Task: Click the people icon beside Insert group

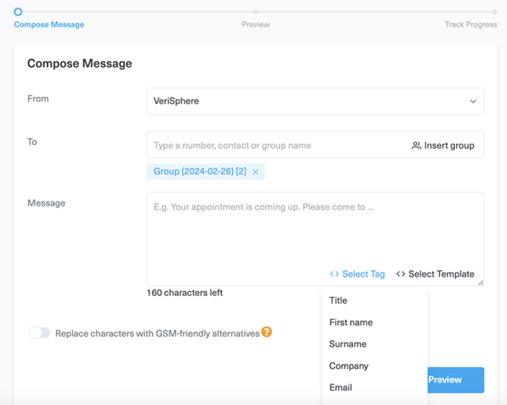Action: [x=416, y=146]
